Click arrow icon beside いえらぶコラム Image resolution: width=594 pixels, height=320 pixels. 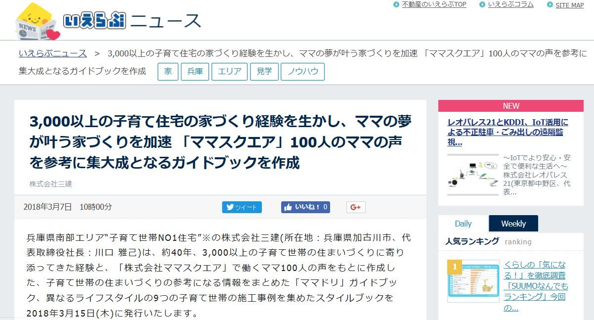point(482,4)
